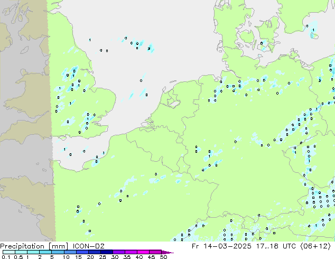Select the 30–35 mm purple swatch

click(x=119, y=252)
